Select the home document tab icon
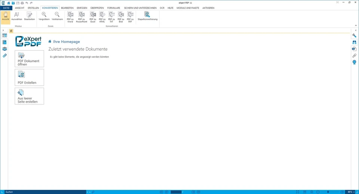359x194 pixels. click(x=11, y=31)
